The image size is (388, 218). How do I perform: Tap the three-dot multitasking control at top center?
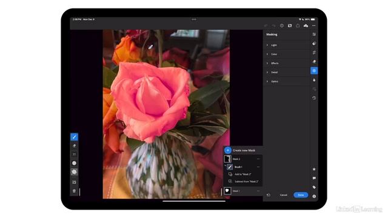tap(194, 19)
